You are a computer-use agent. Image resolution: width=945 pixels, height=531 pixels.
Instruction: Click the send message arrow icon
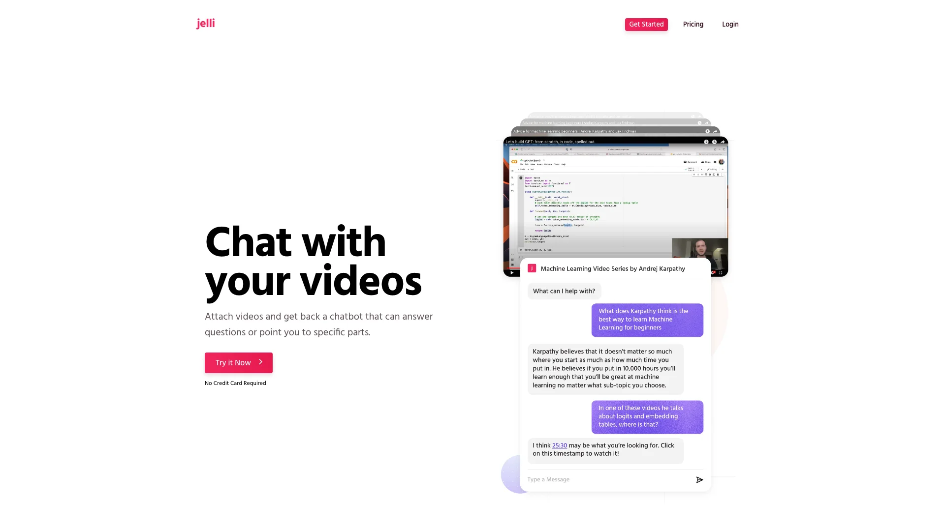pyautogui.click(x=700, y=480)
